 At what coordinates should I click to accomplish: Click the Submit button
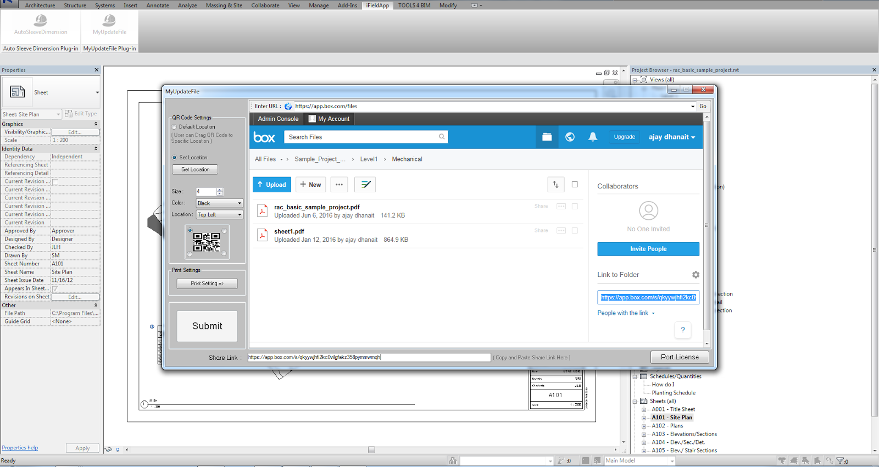(x=207, y=326)
